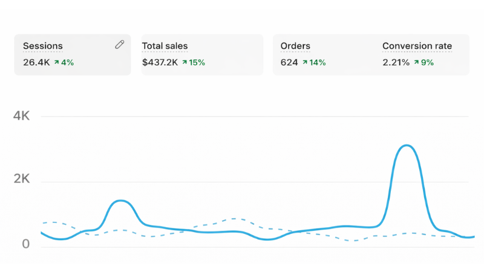Click the 26.4K sessions value
484x272 pixels.
click(35, 62)
